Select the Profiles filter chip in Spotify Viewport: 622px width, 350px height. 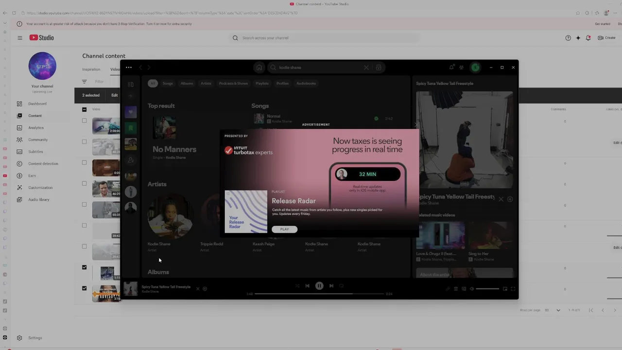pos(282,83)
